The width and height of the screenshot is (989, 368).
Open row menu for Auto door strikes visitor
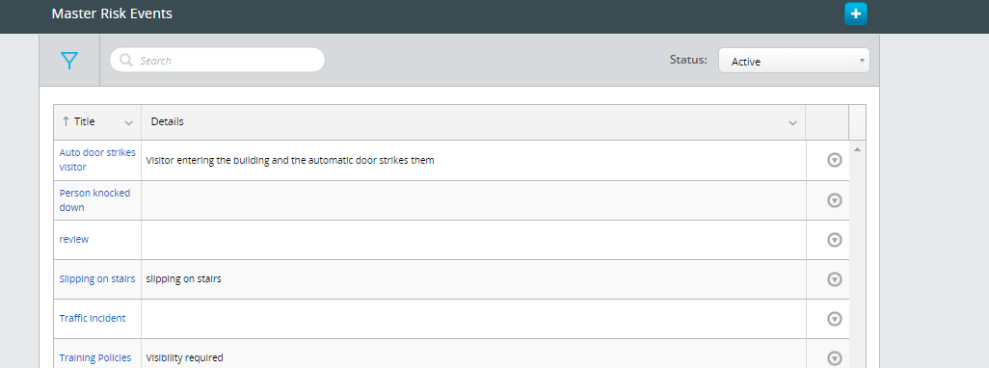pyautogui.click(x=835, y=160)
